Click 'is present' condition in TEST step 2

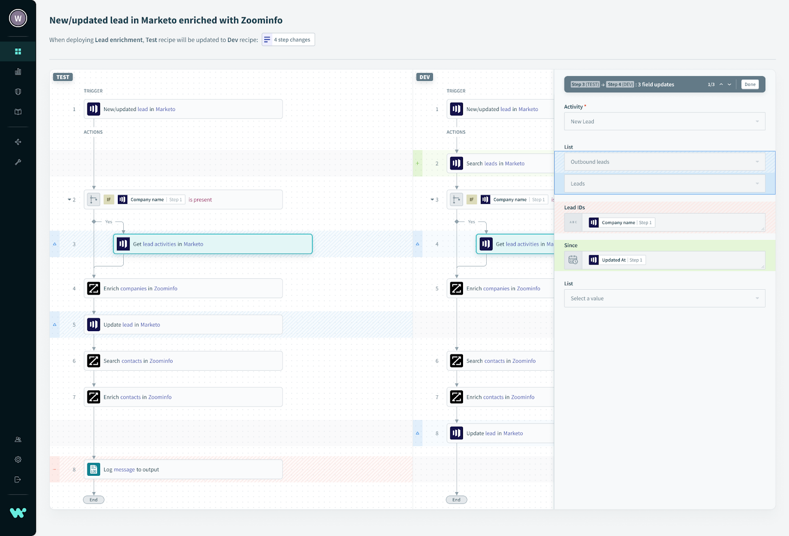[x=200, y=199]
